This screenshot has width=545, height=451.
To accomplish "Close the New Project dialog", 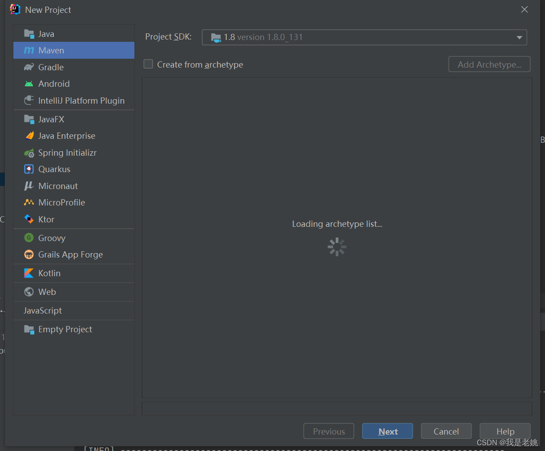I will (525, 9).
